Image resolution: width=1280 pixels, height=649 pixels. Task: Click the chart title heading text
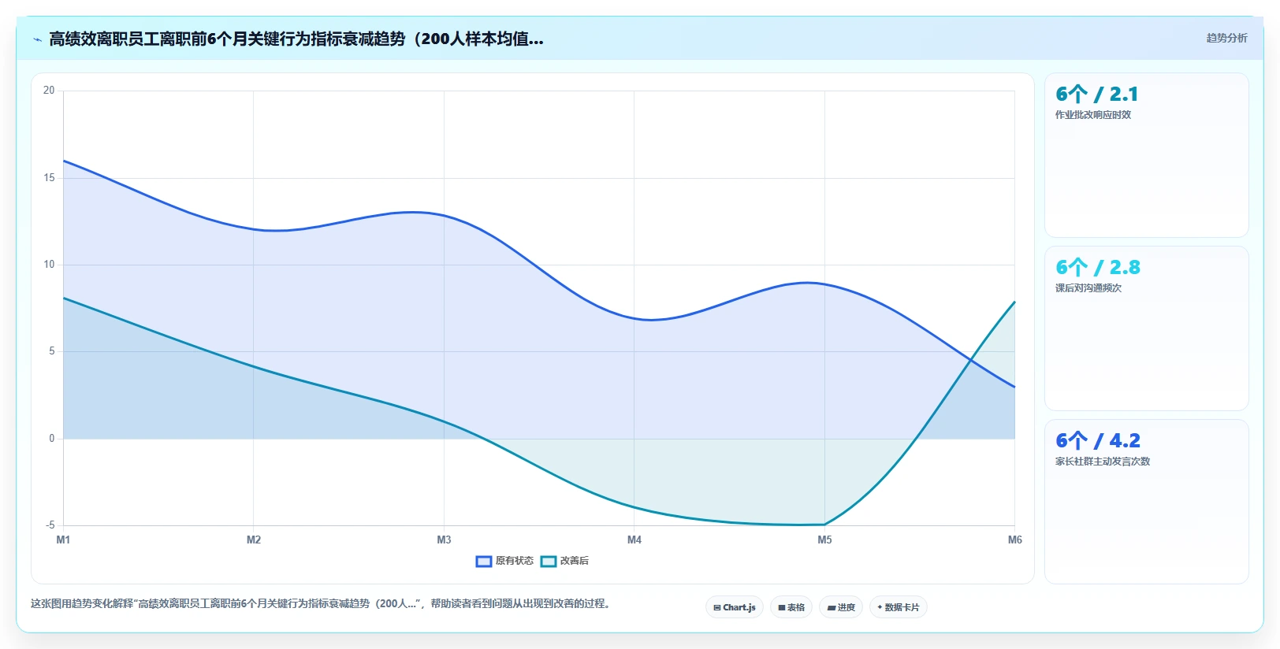pos(296,39)
